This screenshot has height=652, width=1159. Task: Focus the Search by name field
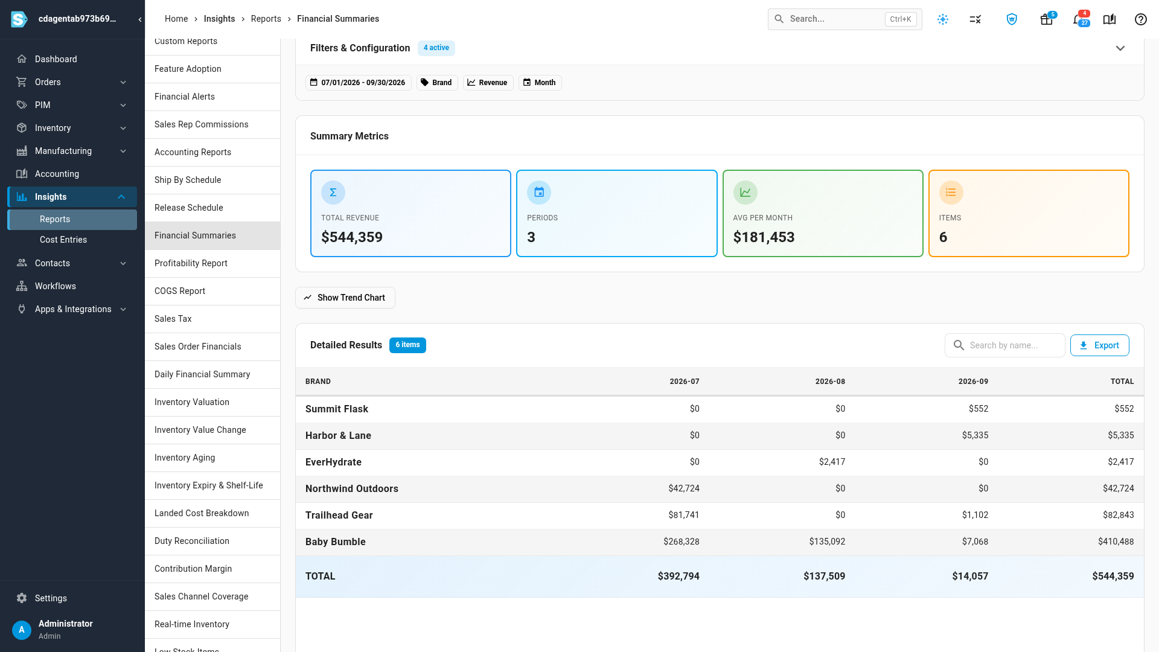tap(1004, 345)
